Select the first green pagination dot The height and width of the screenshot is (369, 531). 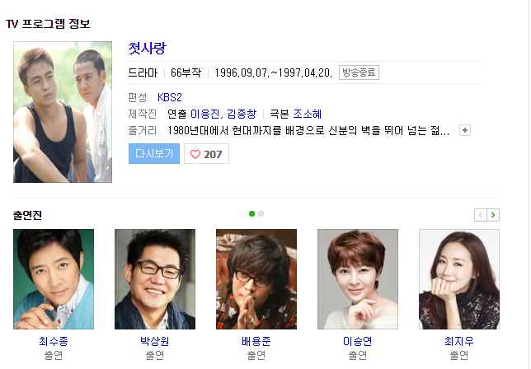[x=251, y=214]
